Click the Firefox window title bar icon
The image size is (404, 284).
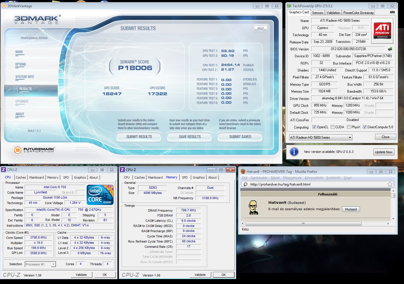pos(243,171)
